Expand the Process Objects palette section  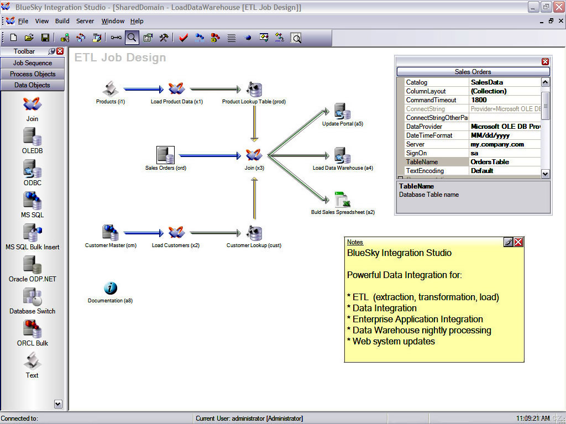coord(33,74)
